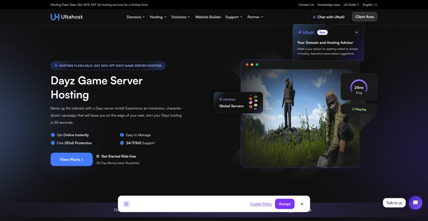The height and width of the screenshot is (221, 428).
Task: Expand the Hosting menu
Action: [158, 17]
